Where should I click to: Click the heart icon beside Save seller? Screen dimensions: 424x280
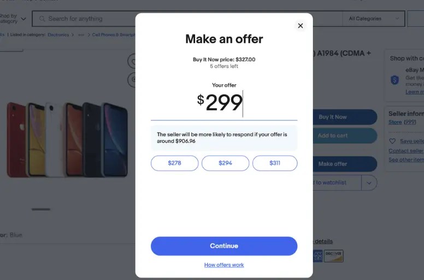coord(392,141)
